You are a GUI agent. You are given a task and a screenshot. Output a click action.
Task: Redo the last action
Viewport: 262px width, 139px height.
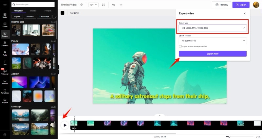click(x=121, y=5)
